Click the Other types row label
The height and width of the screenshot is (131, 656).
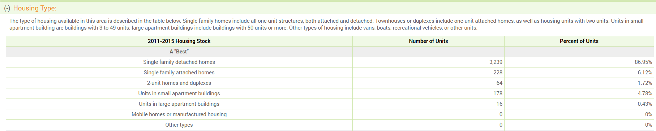coord(179,125)
